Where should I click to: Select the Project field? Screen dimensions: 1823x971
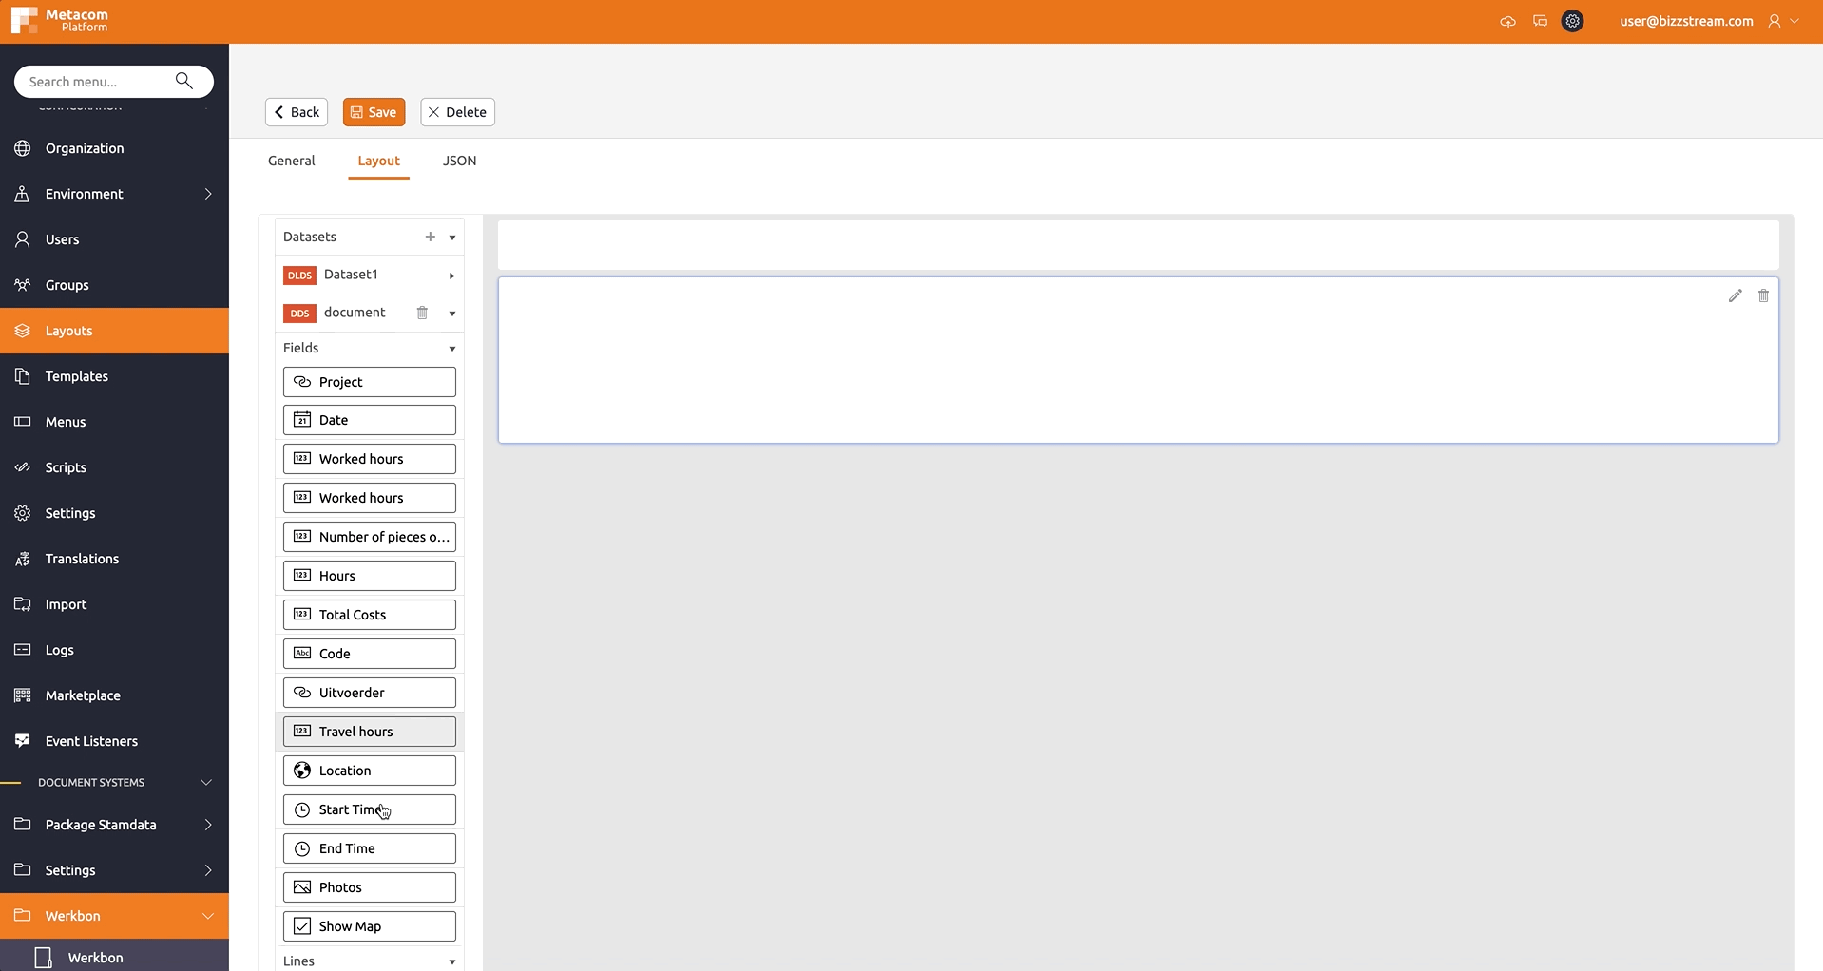point(370,382)
